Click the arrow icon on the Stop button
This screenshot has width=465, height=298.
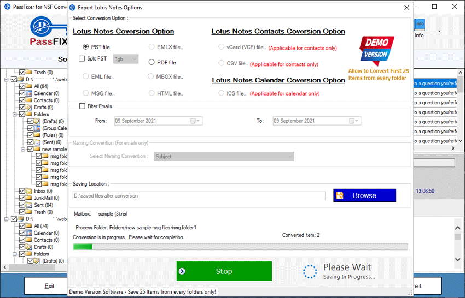(x=182, y=271)
